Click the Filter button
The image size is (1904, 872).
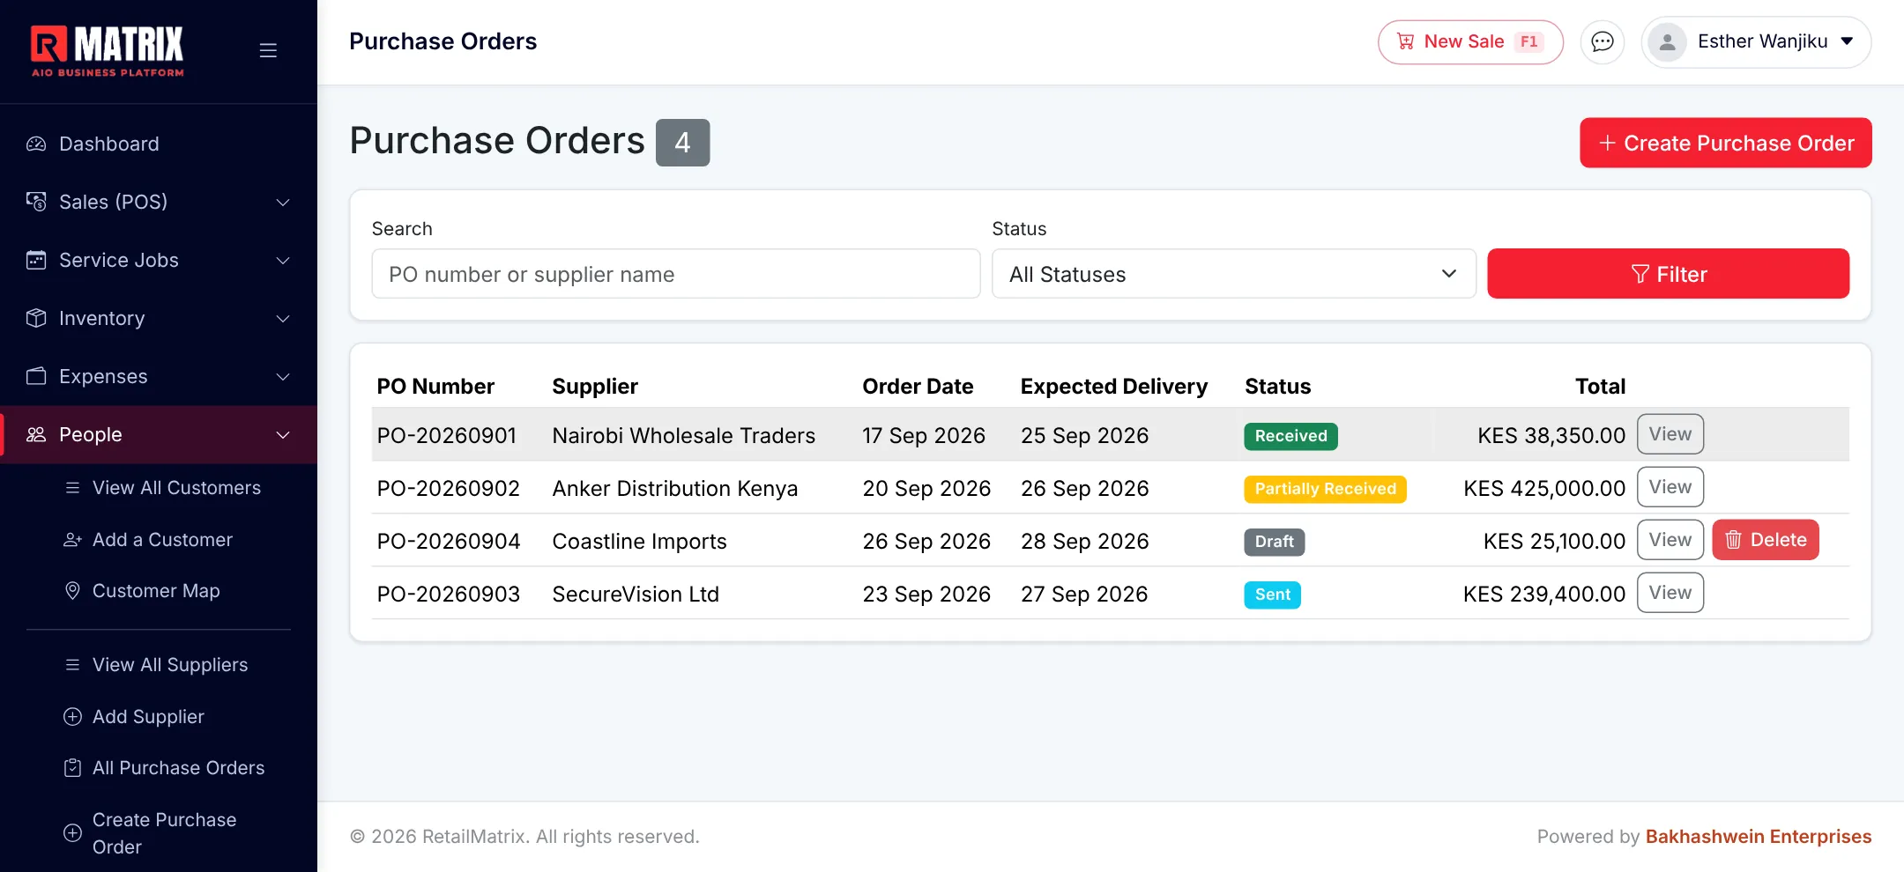click(1668, 274)
